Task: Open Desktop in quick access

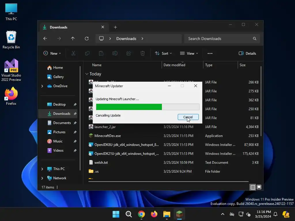Action: pyautogui.click(x=59, y=104)
